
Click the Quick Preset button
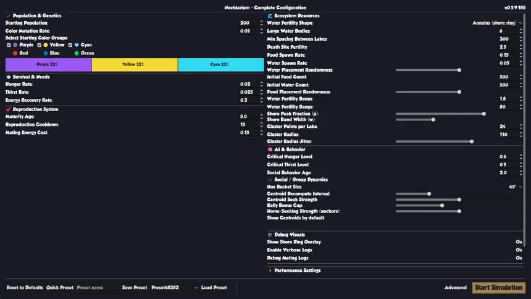point(60,287)
